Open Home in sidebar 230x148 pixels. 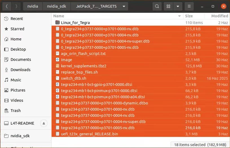[26, 39]
